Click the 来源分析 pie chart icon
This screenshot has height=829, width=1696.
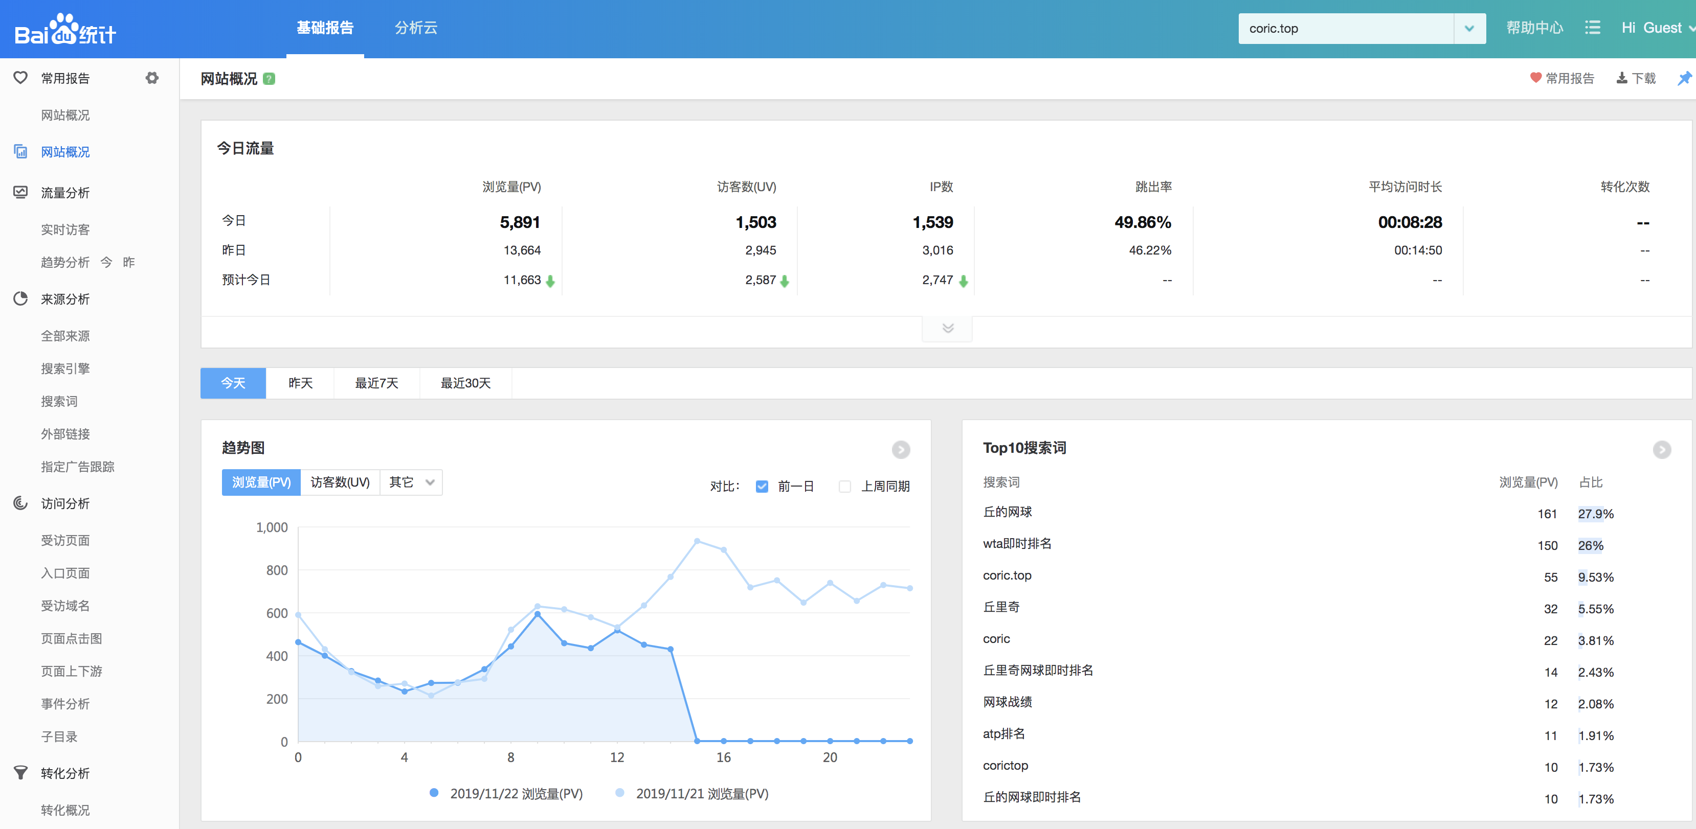(x=20, y=298)
